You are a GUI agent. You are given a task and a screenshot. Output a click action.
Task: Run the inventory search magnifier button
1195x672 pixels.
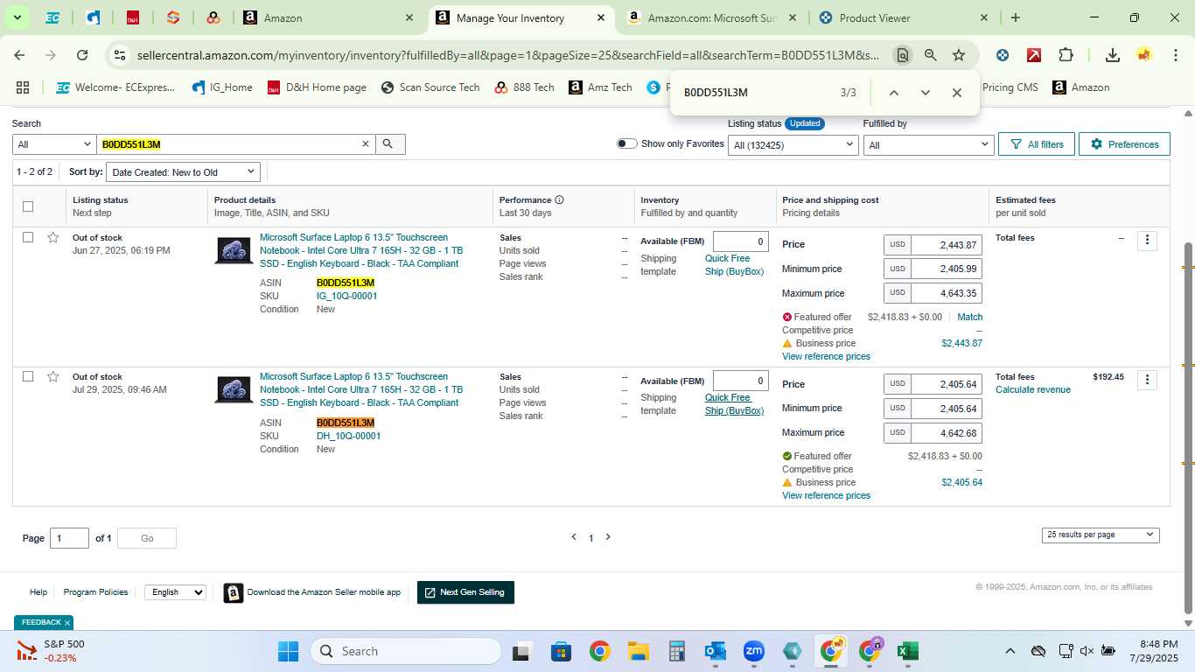[390, 144]
